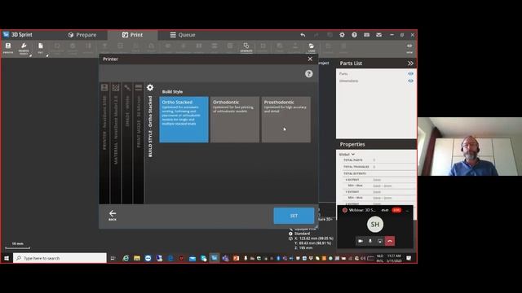The width and height of the screenshot is (522, 293).
Task: Close the Printer dialog
Action: (310, 59)
